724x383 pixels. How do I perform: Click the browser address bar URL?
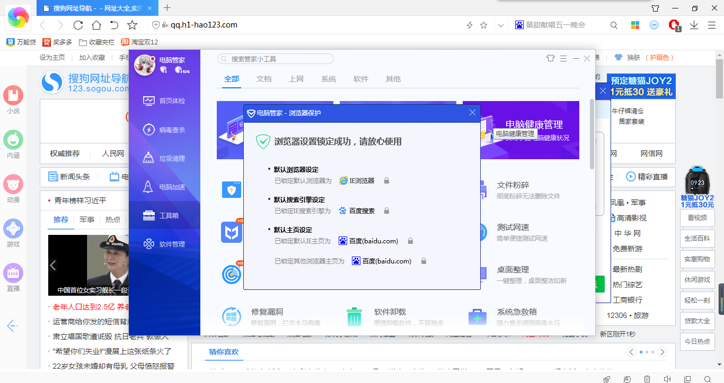coord(204,25)
